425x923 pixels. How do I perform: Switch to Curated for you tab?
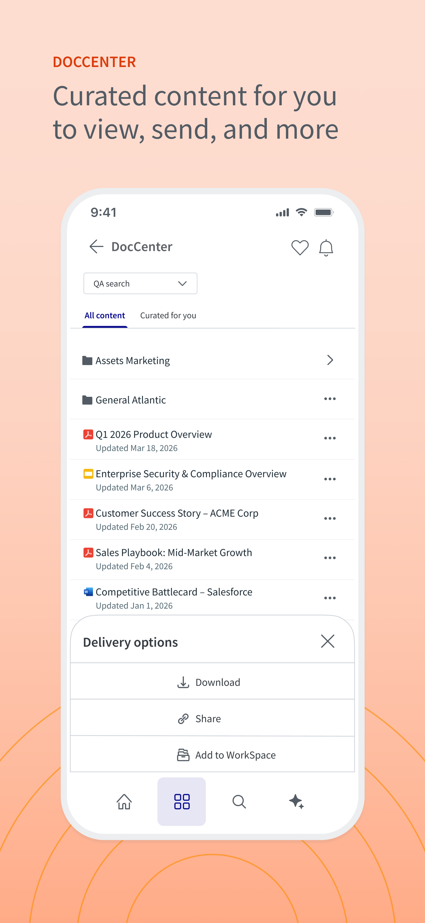coord(168,315)
